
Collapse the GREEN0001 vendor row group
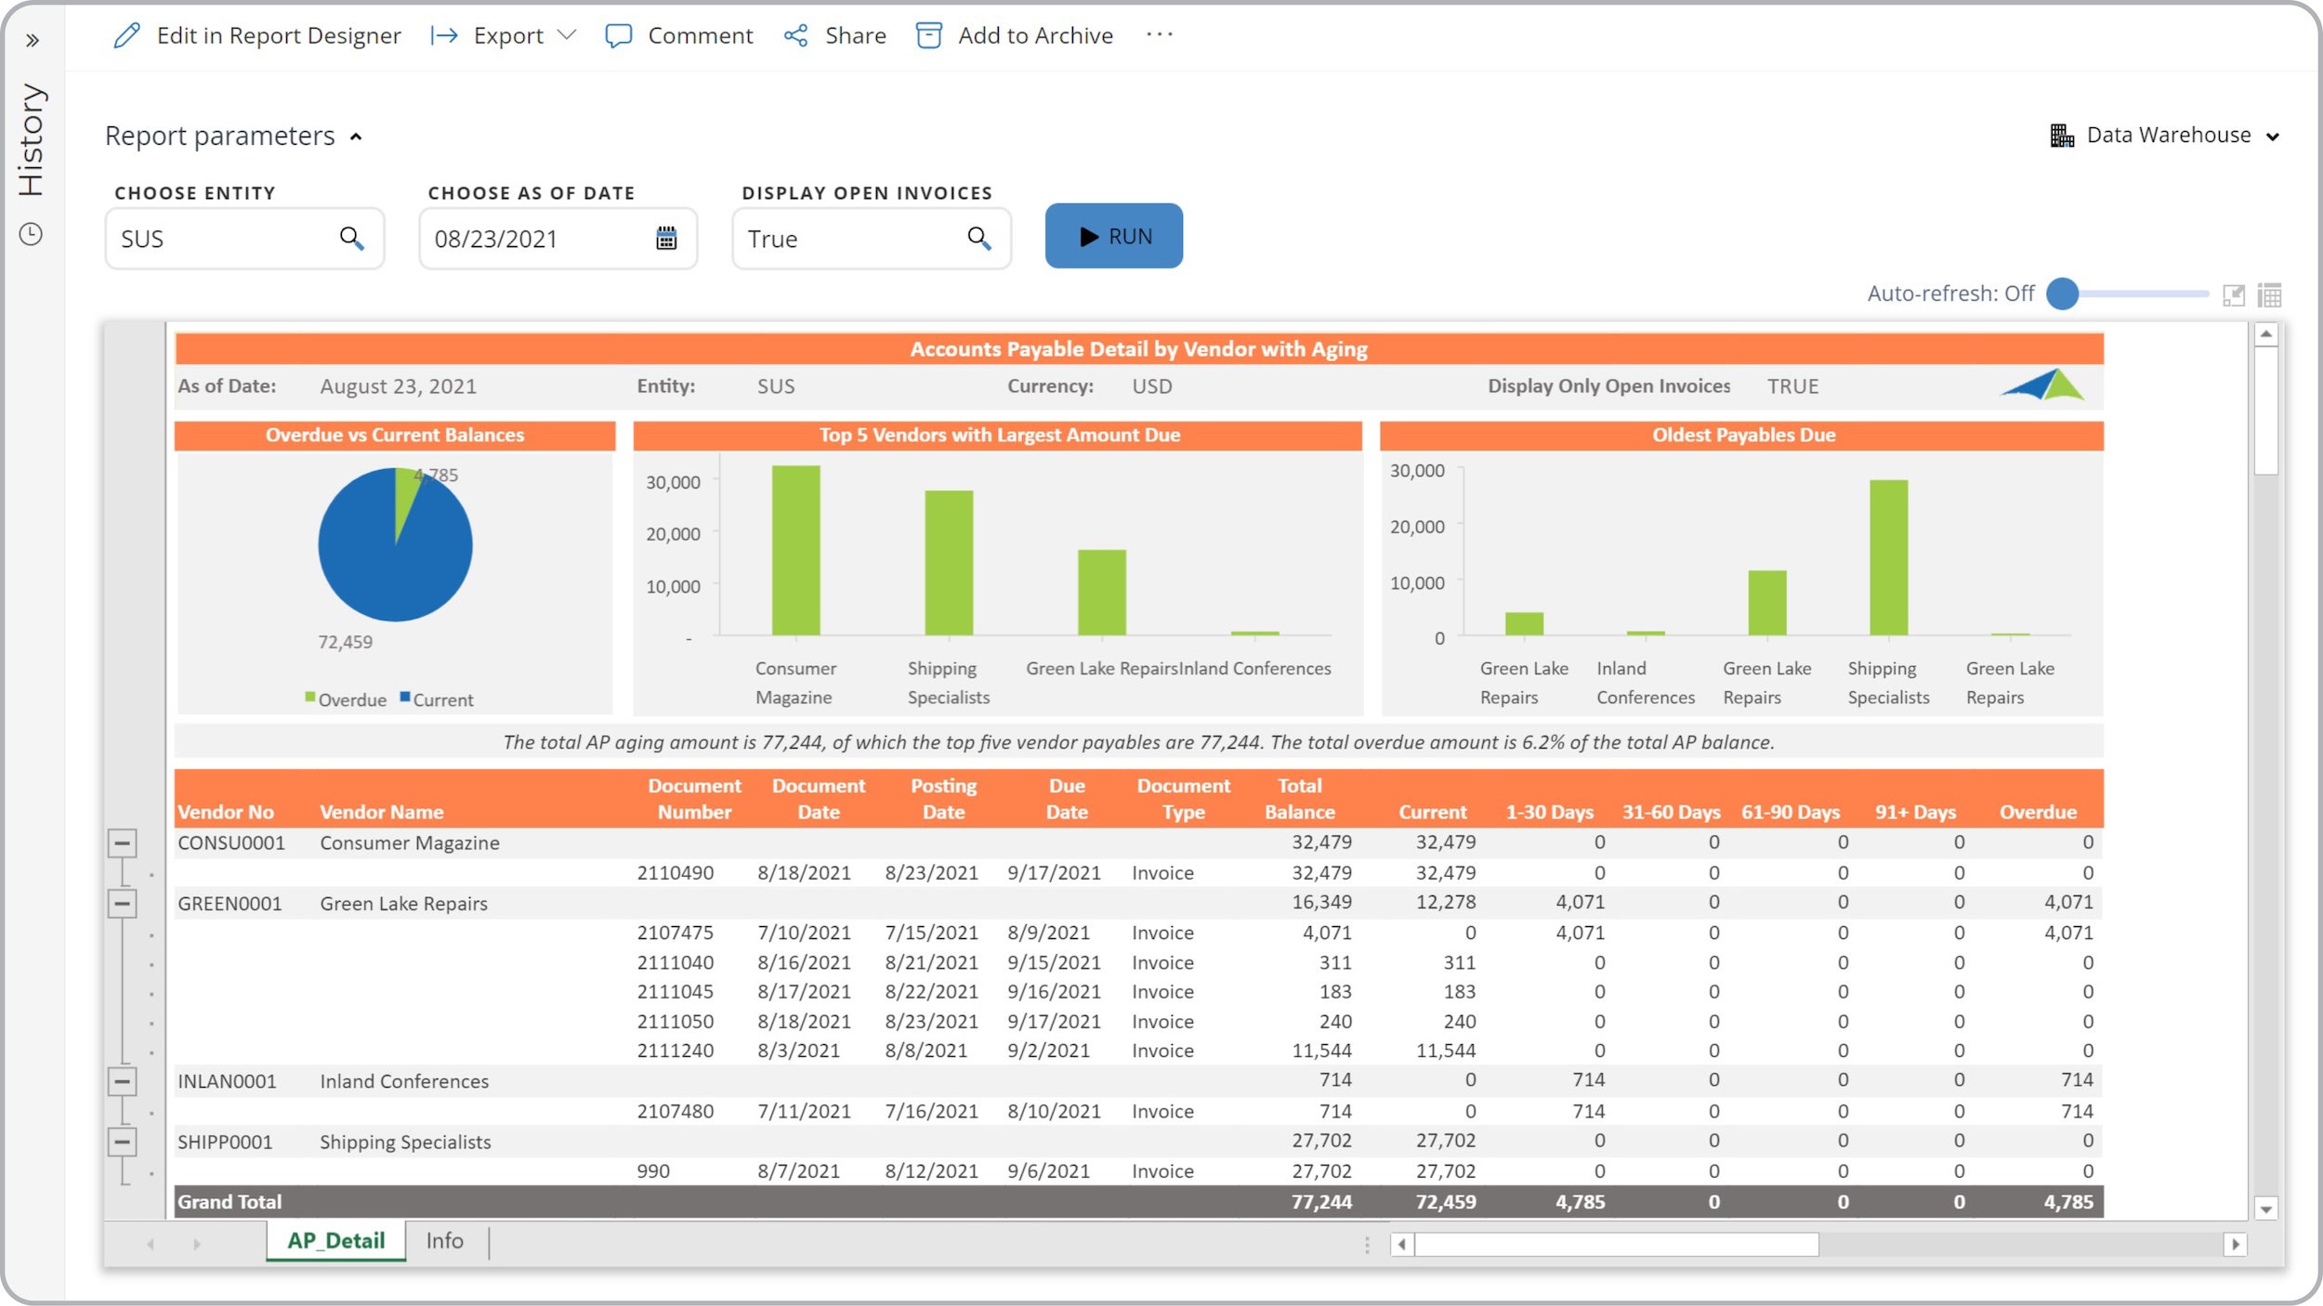click(x=122, y=903)
